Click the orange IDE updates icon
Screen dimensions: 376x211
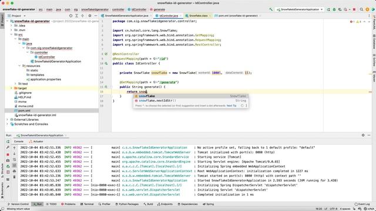(367, 9)
